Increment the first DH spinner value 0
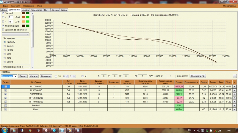The width and height of the screenshot is (238, 133). [x=68, y=76]
